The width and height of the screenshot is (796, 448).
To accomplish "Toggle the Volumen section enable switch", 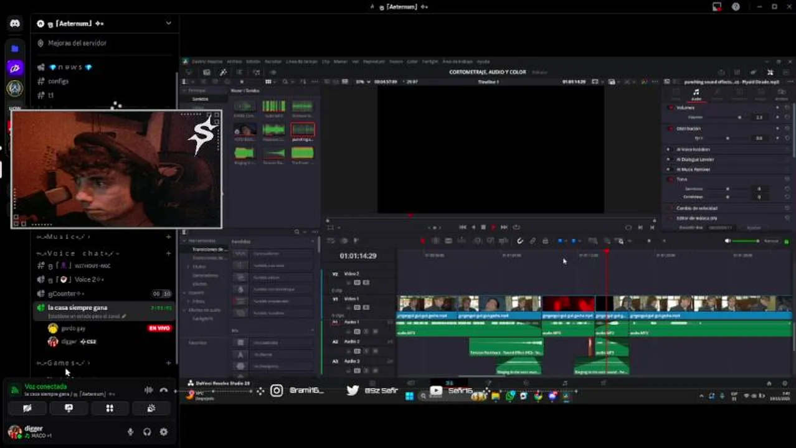I will [671, 108].
